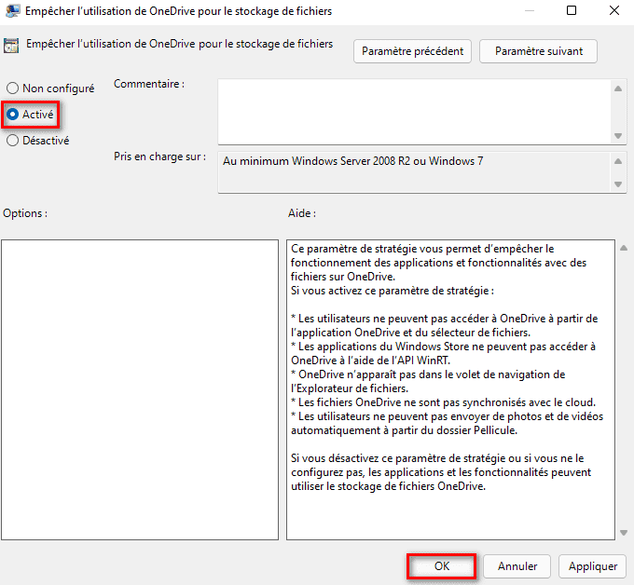Confirm with the OK button
The height and width of the screenshot is (585, 634).
point(442,566)
